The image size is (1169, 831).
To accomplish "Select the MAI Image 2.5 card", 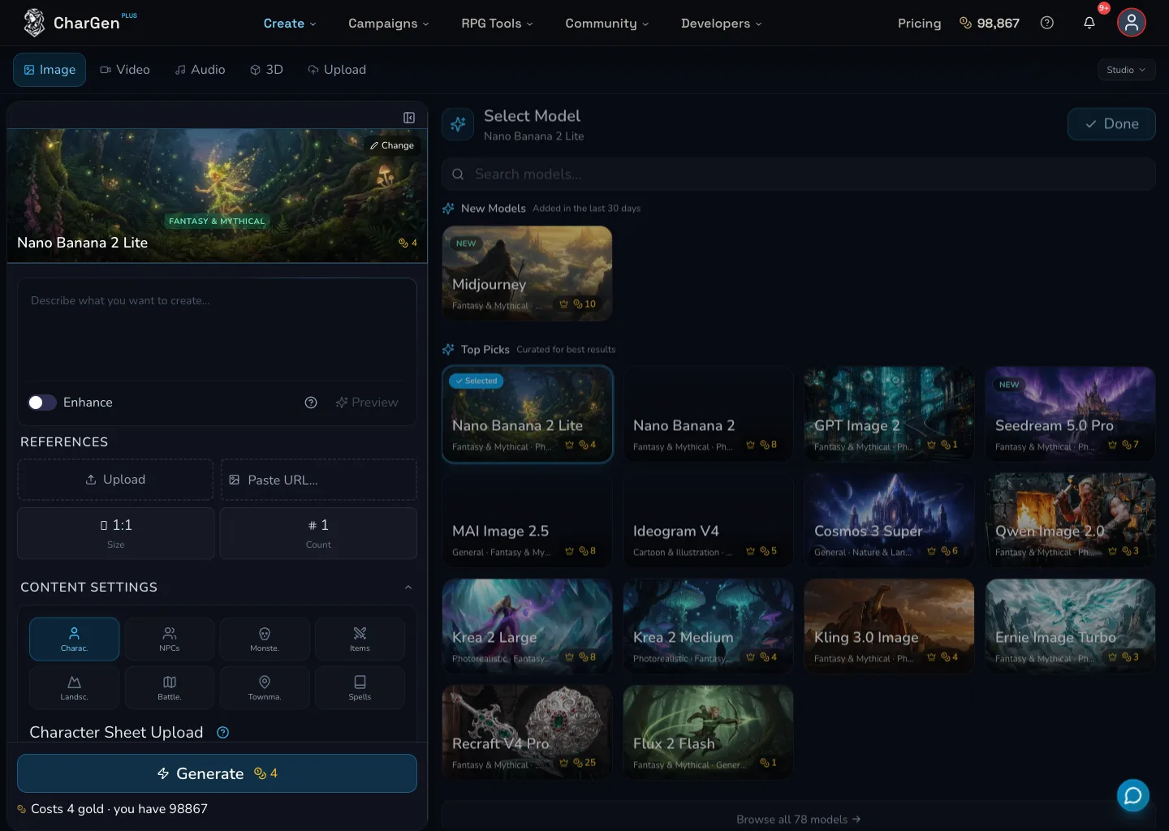I will 527,520.
